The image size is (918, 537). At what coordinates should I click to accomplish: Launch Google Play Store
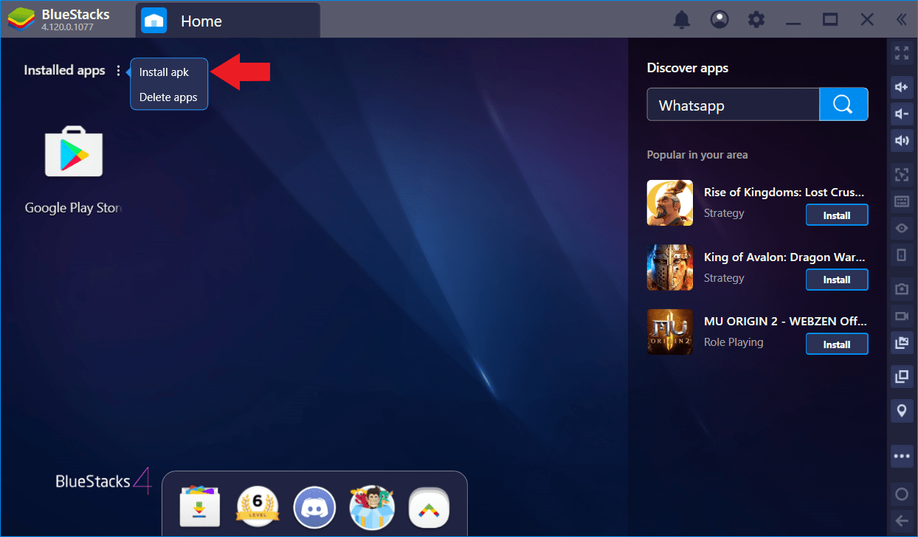(x=73, y=153)
